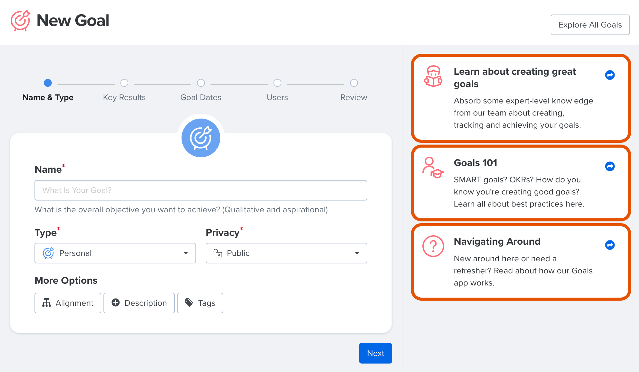The width and height of the screenshot is (639, 372).
Task: Click the New around here description text
Action: 523,271
